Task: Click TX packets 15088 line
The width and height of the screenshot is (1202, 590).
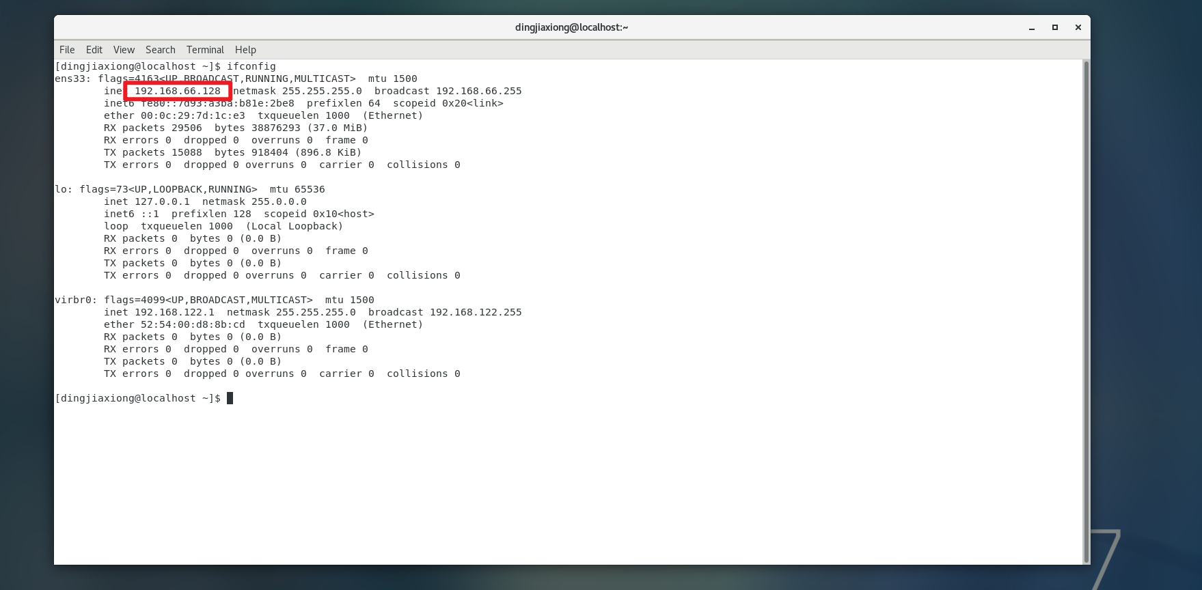Action: [x=233, y=152]
